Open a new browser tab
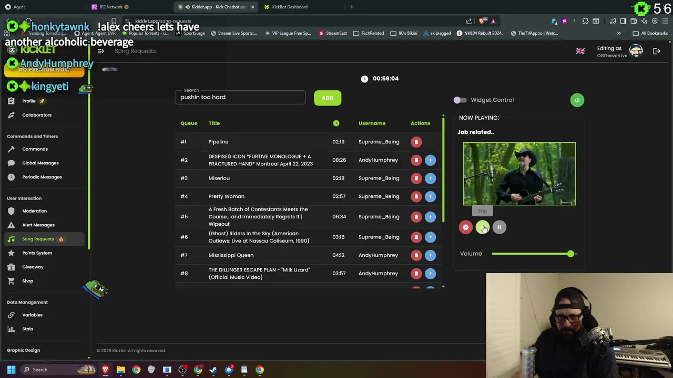The image size is (673, 378). point(352,7)
